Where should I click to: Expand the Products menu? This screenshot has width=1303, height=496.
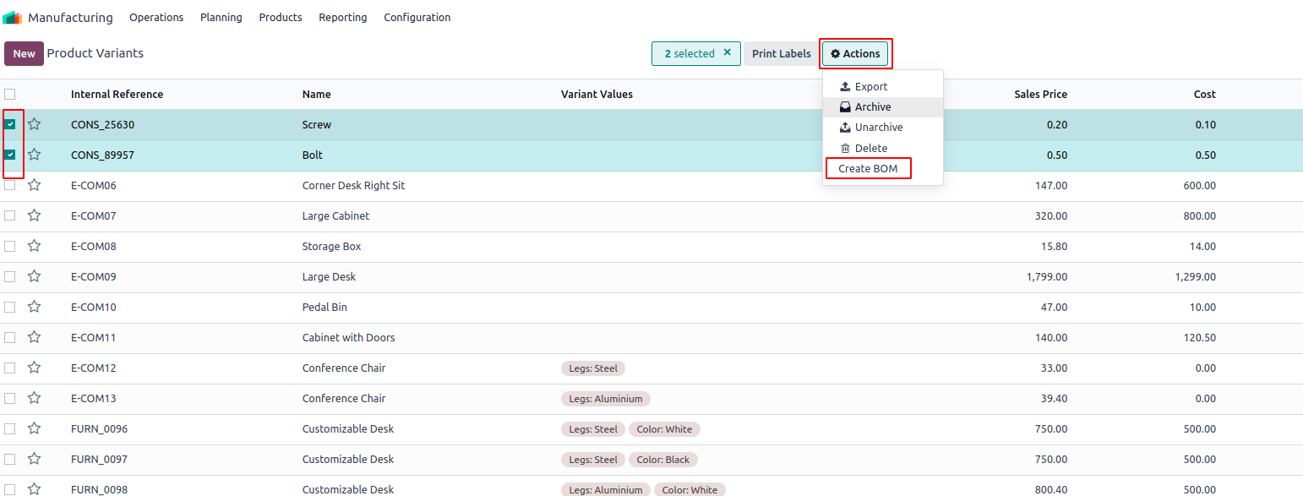tap(281, 18)
